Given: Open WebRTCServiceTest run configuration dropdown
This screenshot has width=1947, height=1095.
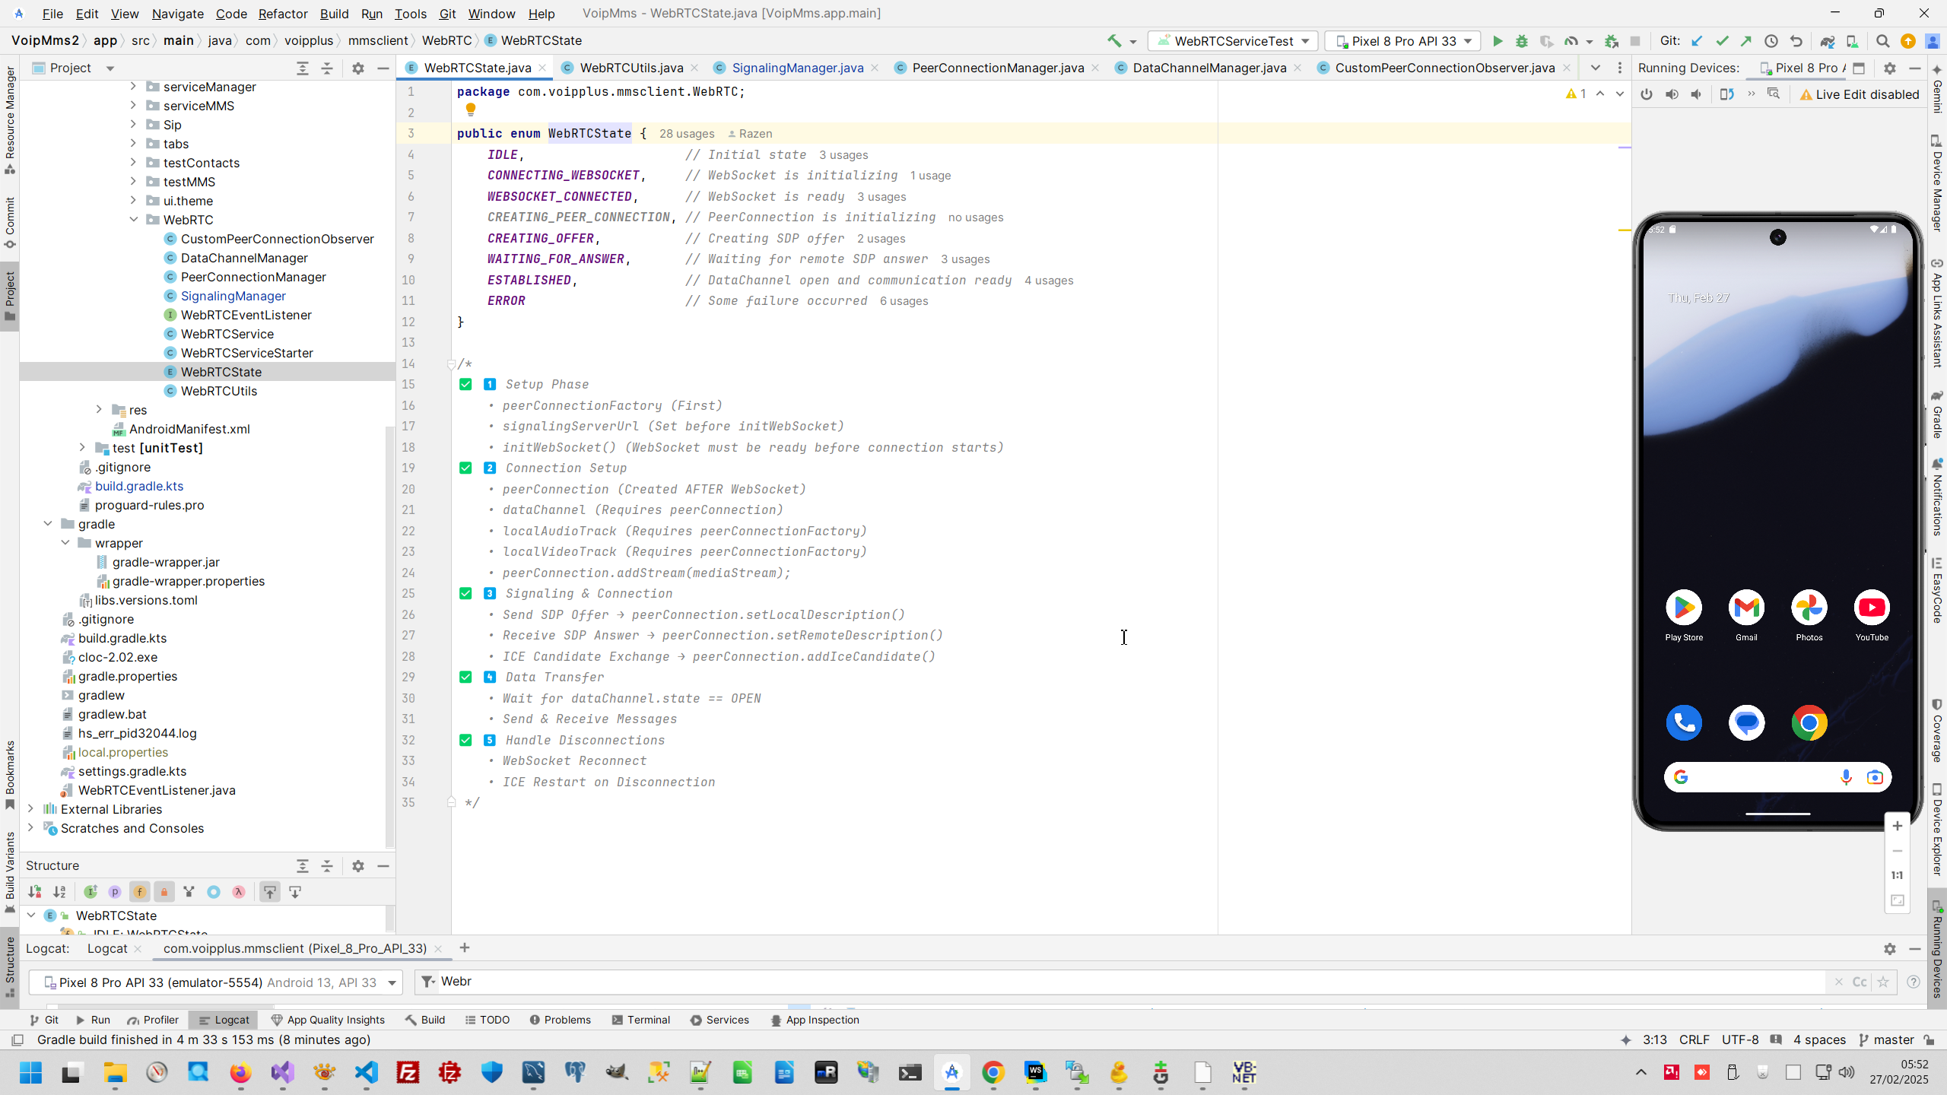Looking at the screenshot, I should coord(1233,41).
